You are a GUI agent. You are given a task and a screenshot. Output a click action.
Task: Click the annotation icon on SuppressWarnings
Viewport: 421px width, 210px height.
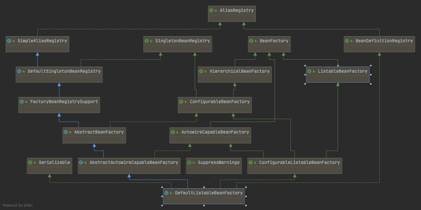pos(190,162)
